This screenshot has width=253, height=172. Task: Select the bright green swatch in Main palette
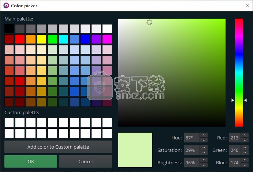[x=53, y=39]
